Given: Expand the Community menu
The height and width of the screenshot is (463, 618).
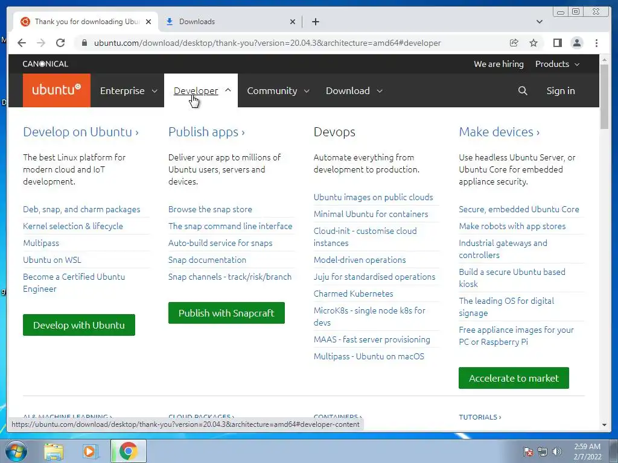Looking at the screenshot, I should click(x=278, y=90).
